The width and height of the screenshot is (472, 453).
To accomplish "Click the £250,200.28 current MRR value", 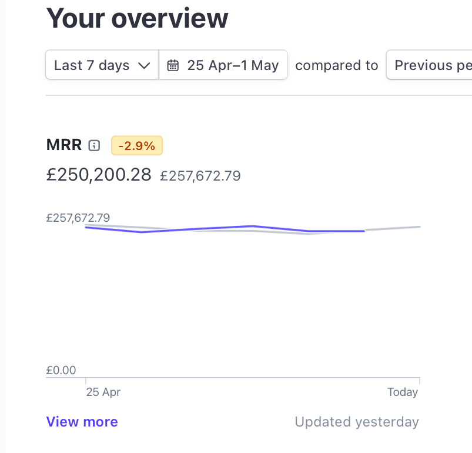I will tap(99, 175).
